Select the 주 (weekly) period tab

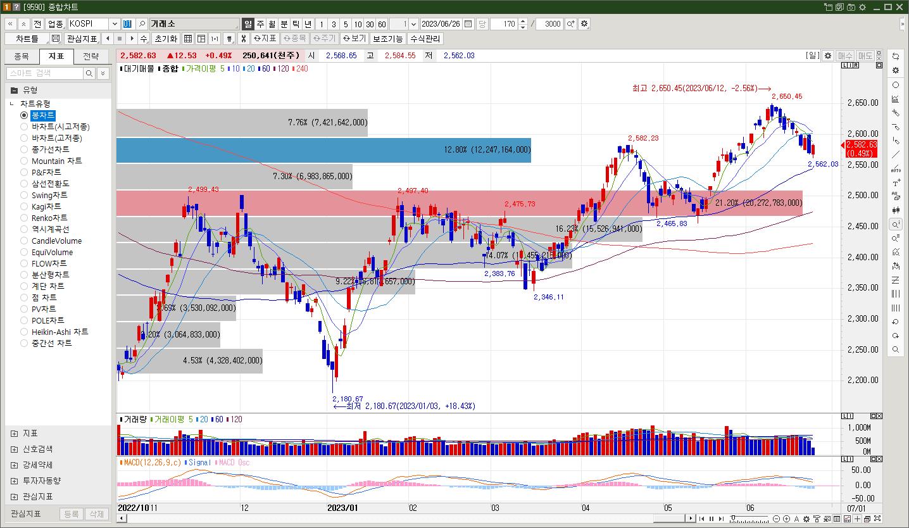[x=260, y=24]
